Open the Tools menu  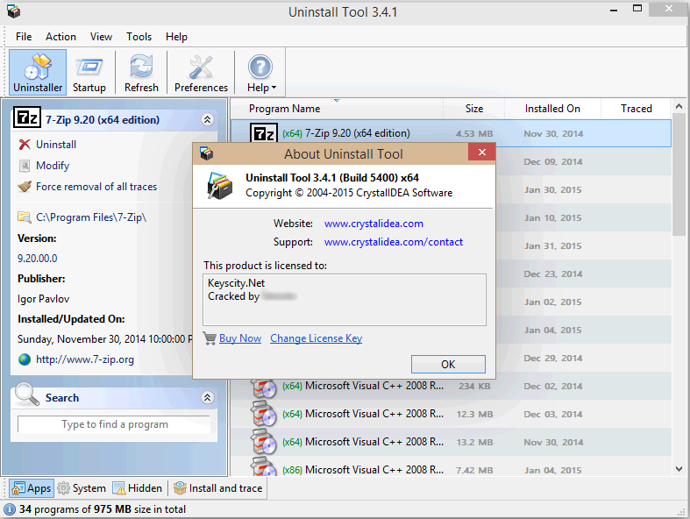(x=139, y=37)
